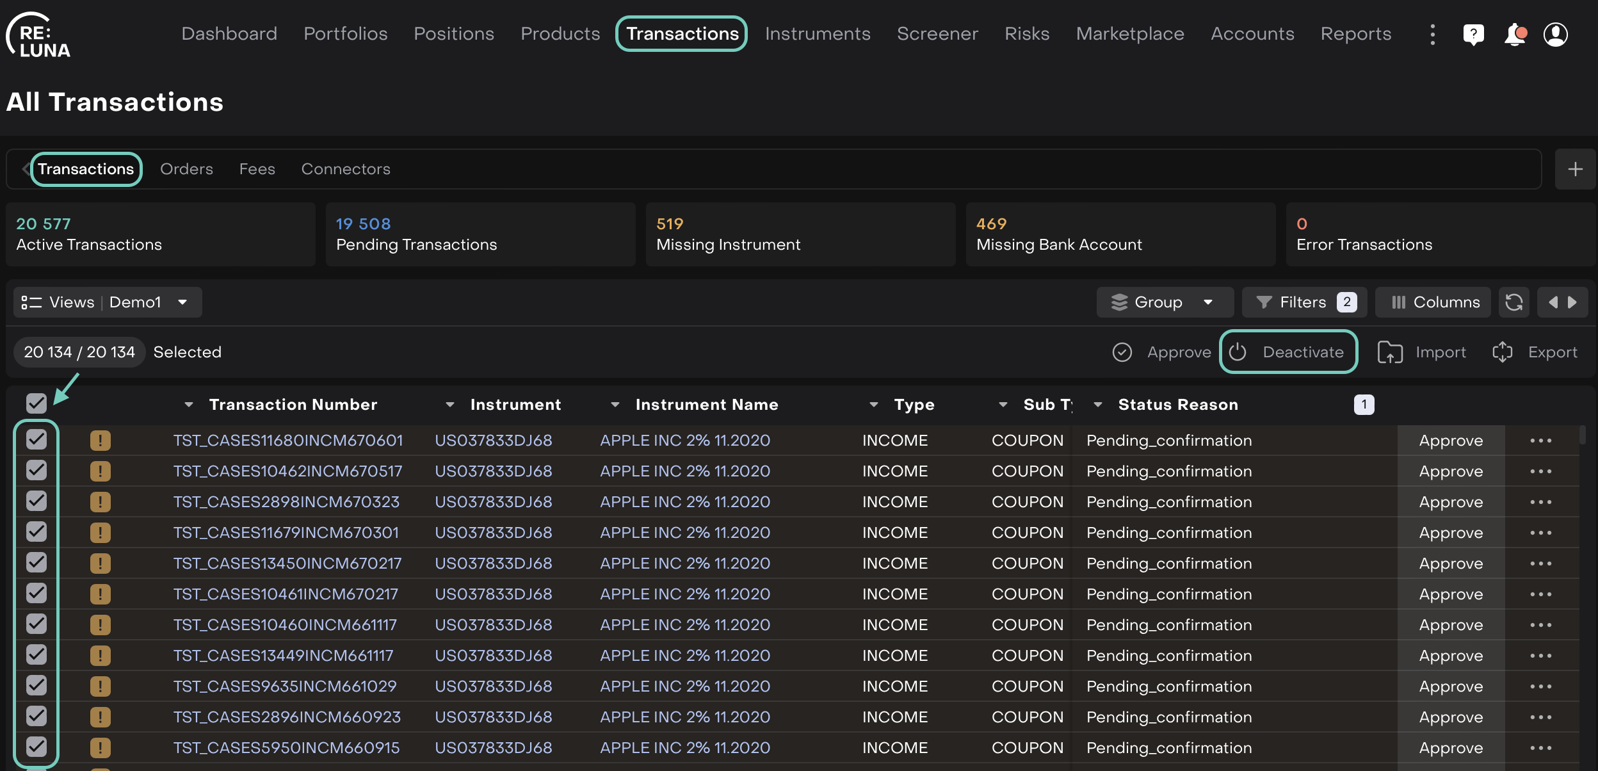Open the user profile icon
Viewport: 1598px width, 771px height.
pyautogui.click(x=1555, y=34)
